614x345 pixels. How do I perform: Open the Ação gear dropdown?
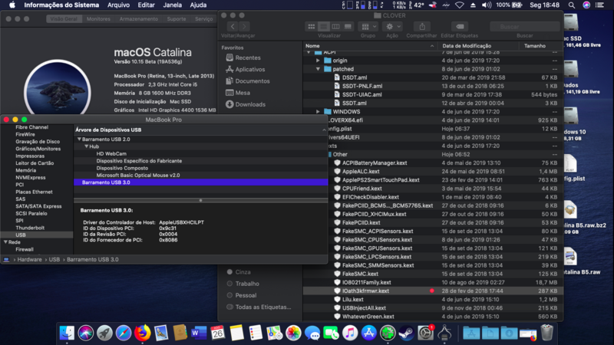pos(393,27)
